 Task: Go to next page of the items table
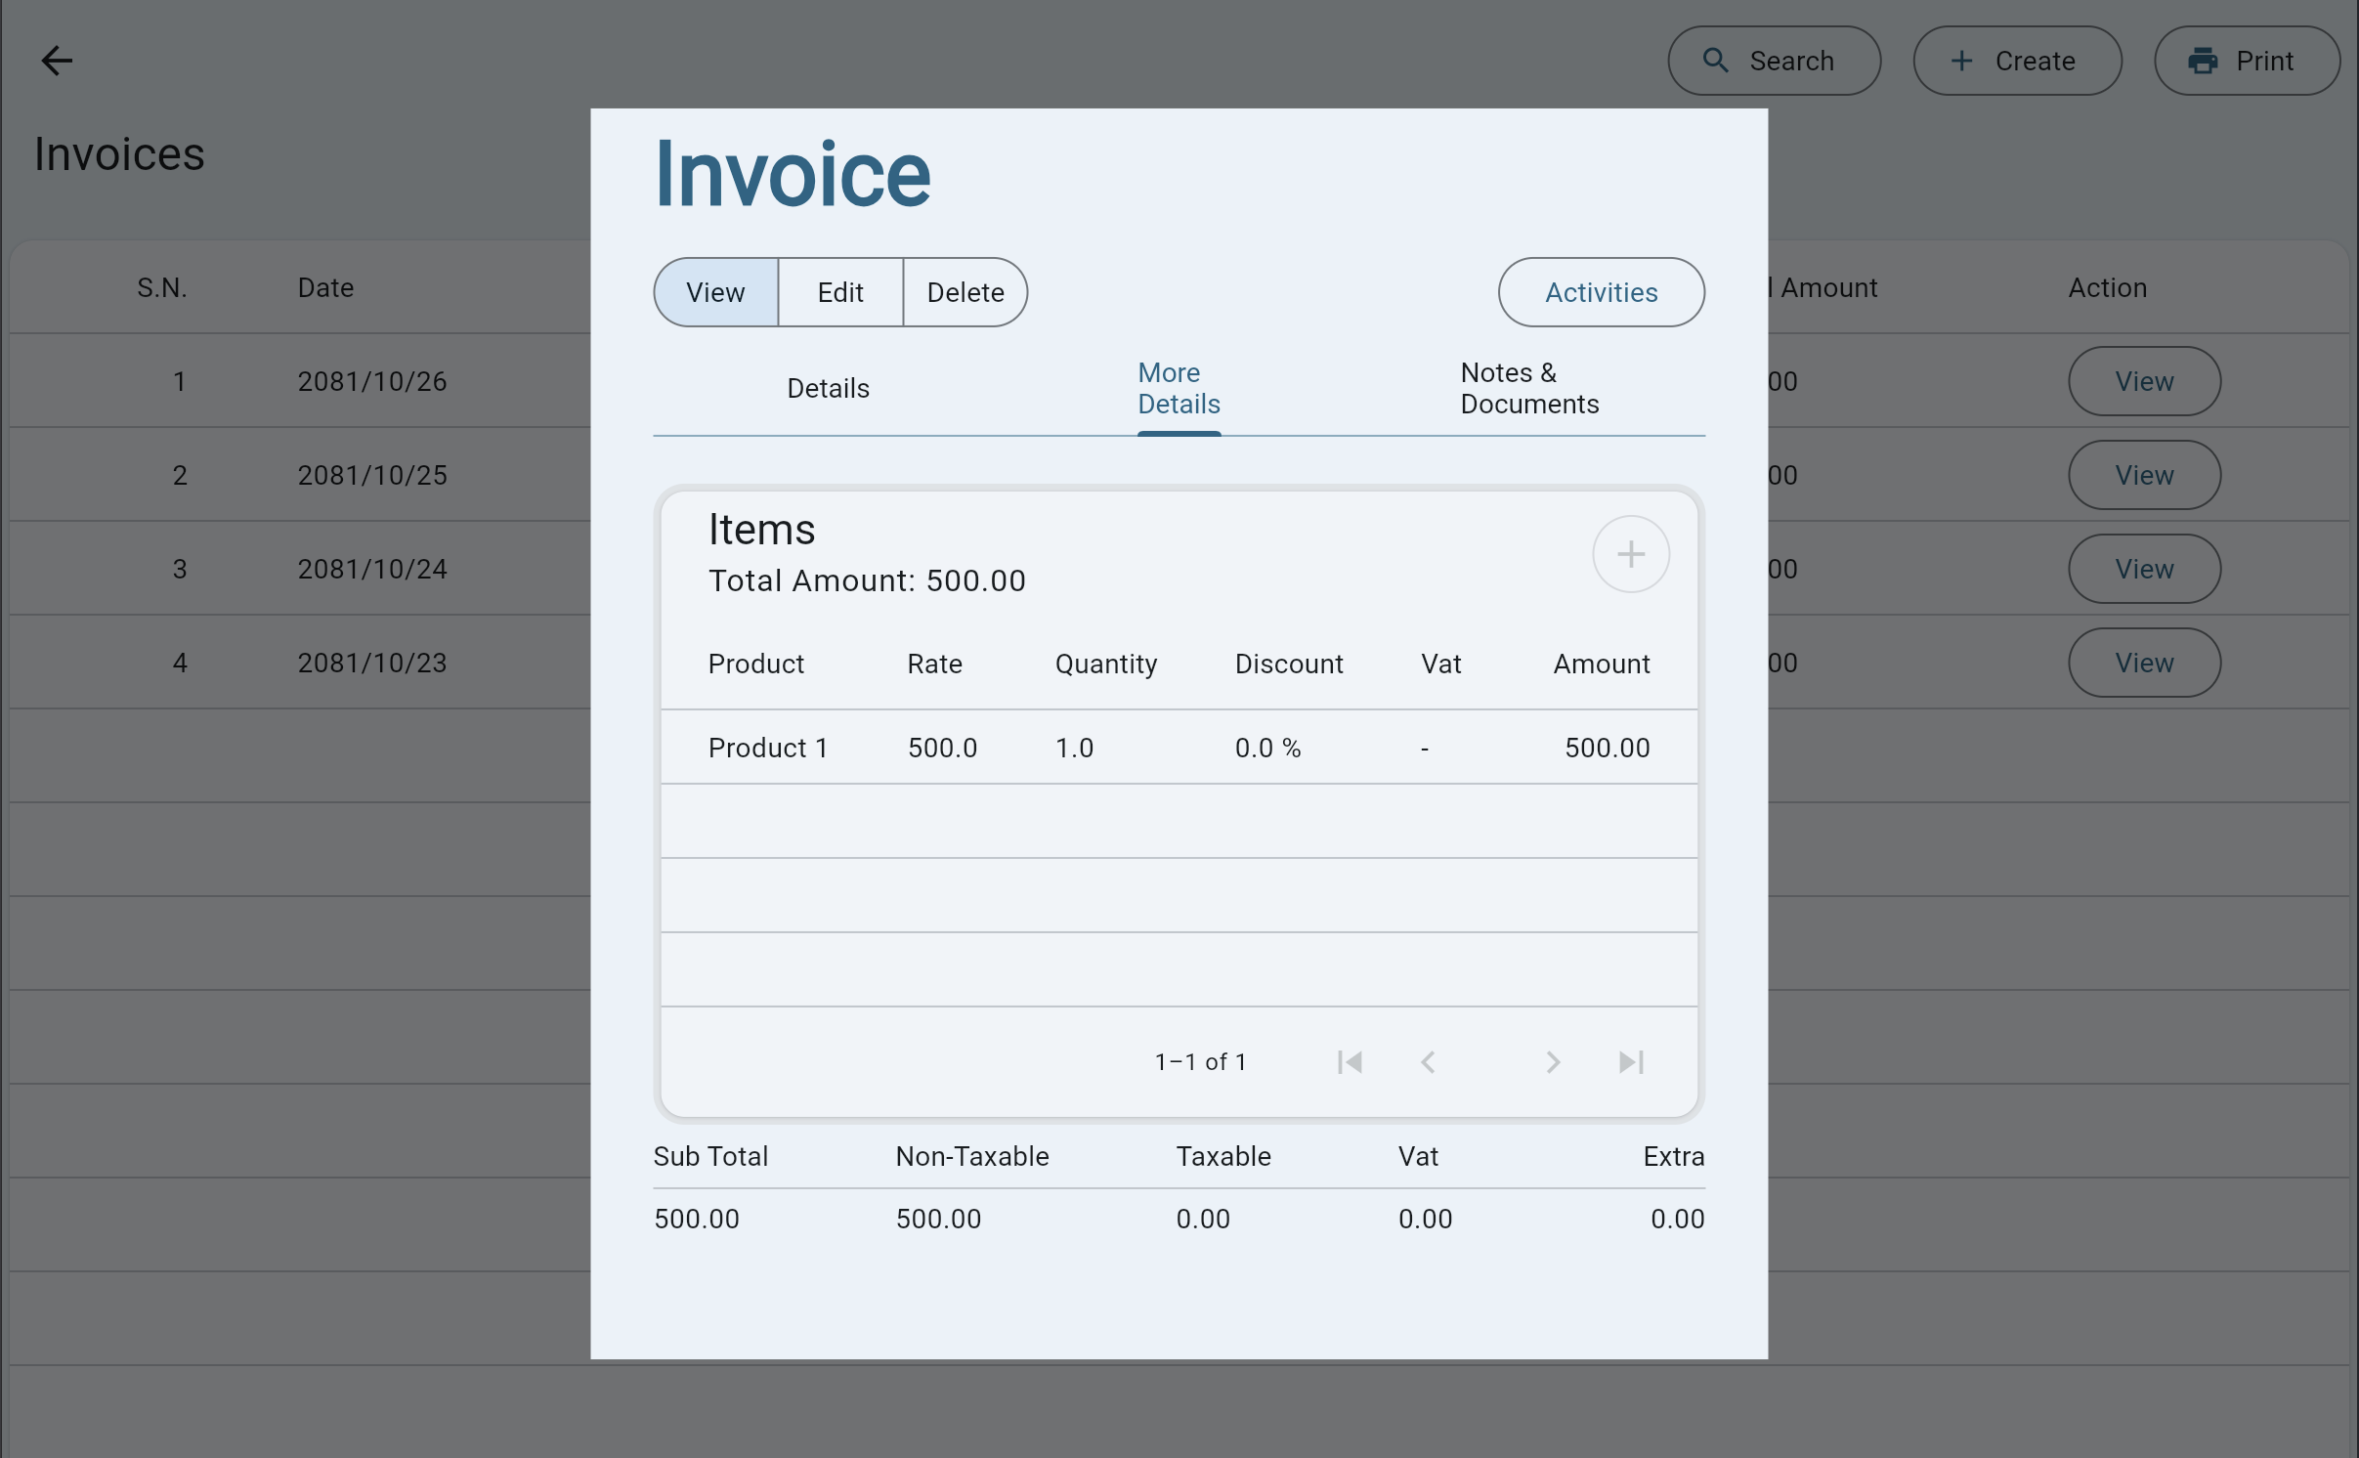tap(1553, 1062)
